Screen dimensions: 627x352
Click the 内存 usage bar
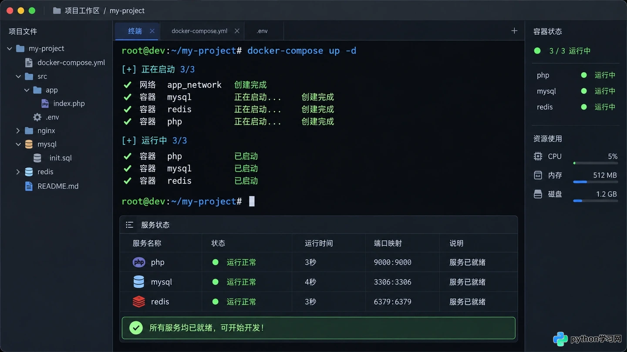click(596, 182)
